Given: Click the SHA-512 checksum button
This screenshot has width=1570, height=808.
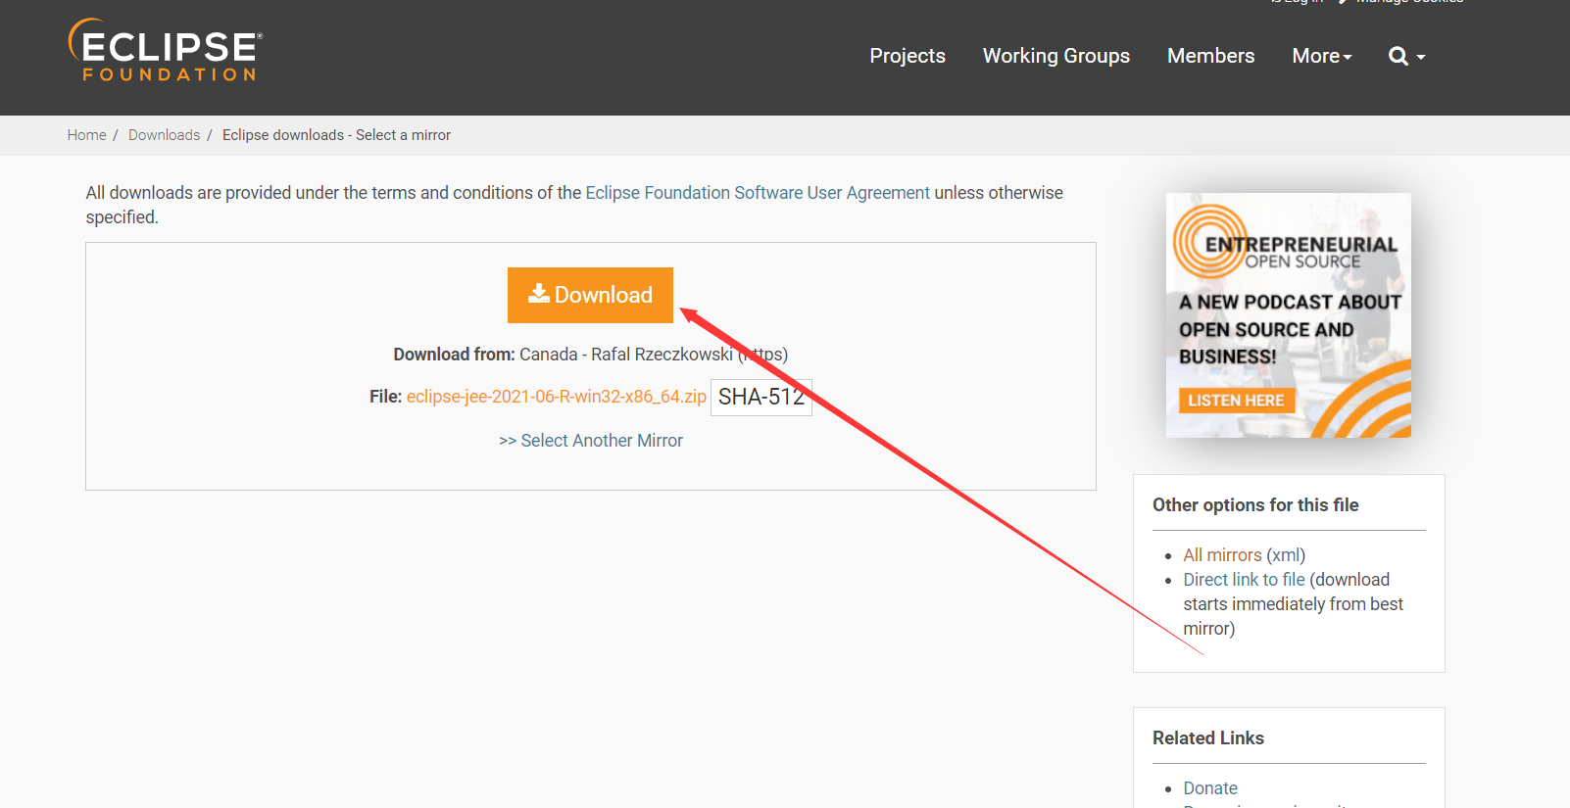Looking at the screenshot, I should point(761,397).
